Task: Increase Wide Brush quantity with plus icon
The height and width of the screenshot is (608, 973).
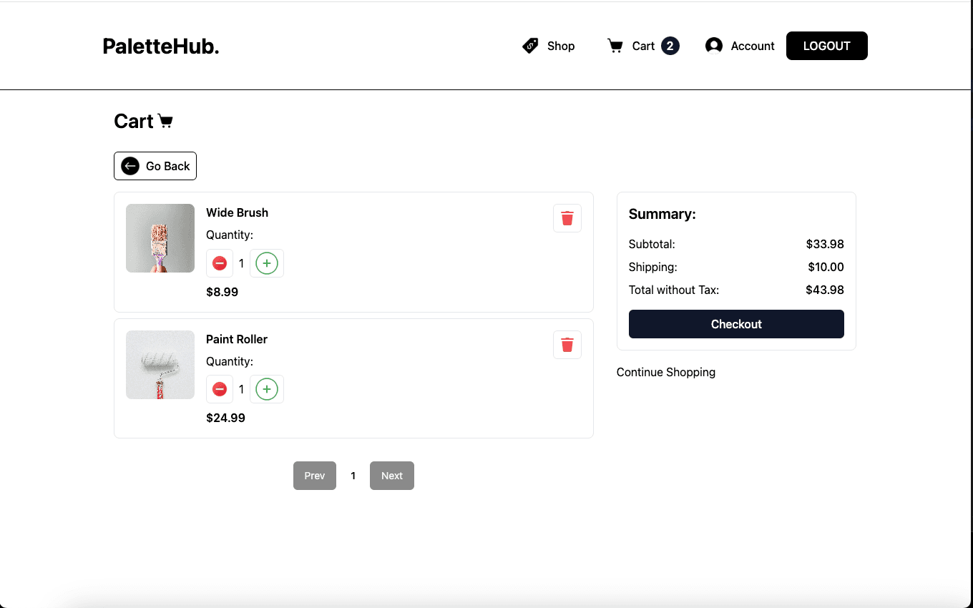Action: tap(267, 263)
